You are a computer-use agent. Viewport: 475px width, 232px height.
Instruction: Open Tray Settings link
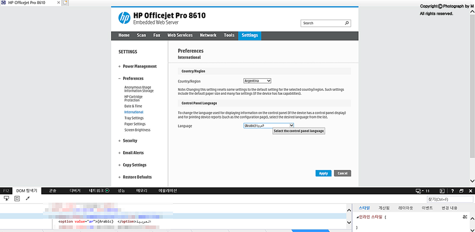pos(134,118)
